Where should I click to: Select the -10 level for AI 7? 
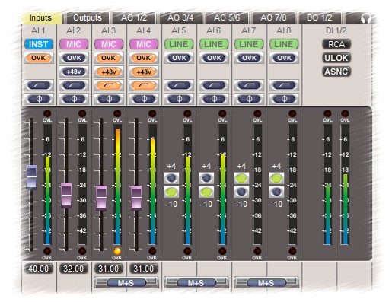(241, 192)
